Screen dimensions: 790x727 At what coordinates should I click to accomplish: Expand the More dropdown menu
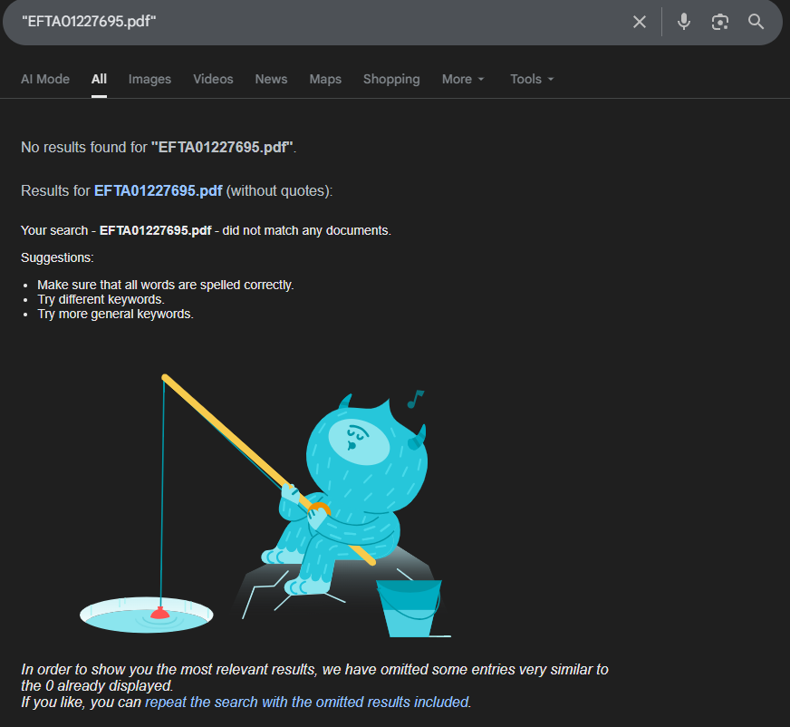[x=463, y=79]
